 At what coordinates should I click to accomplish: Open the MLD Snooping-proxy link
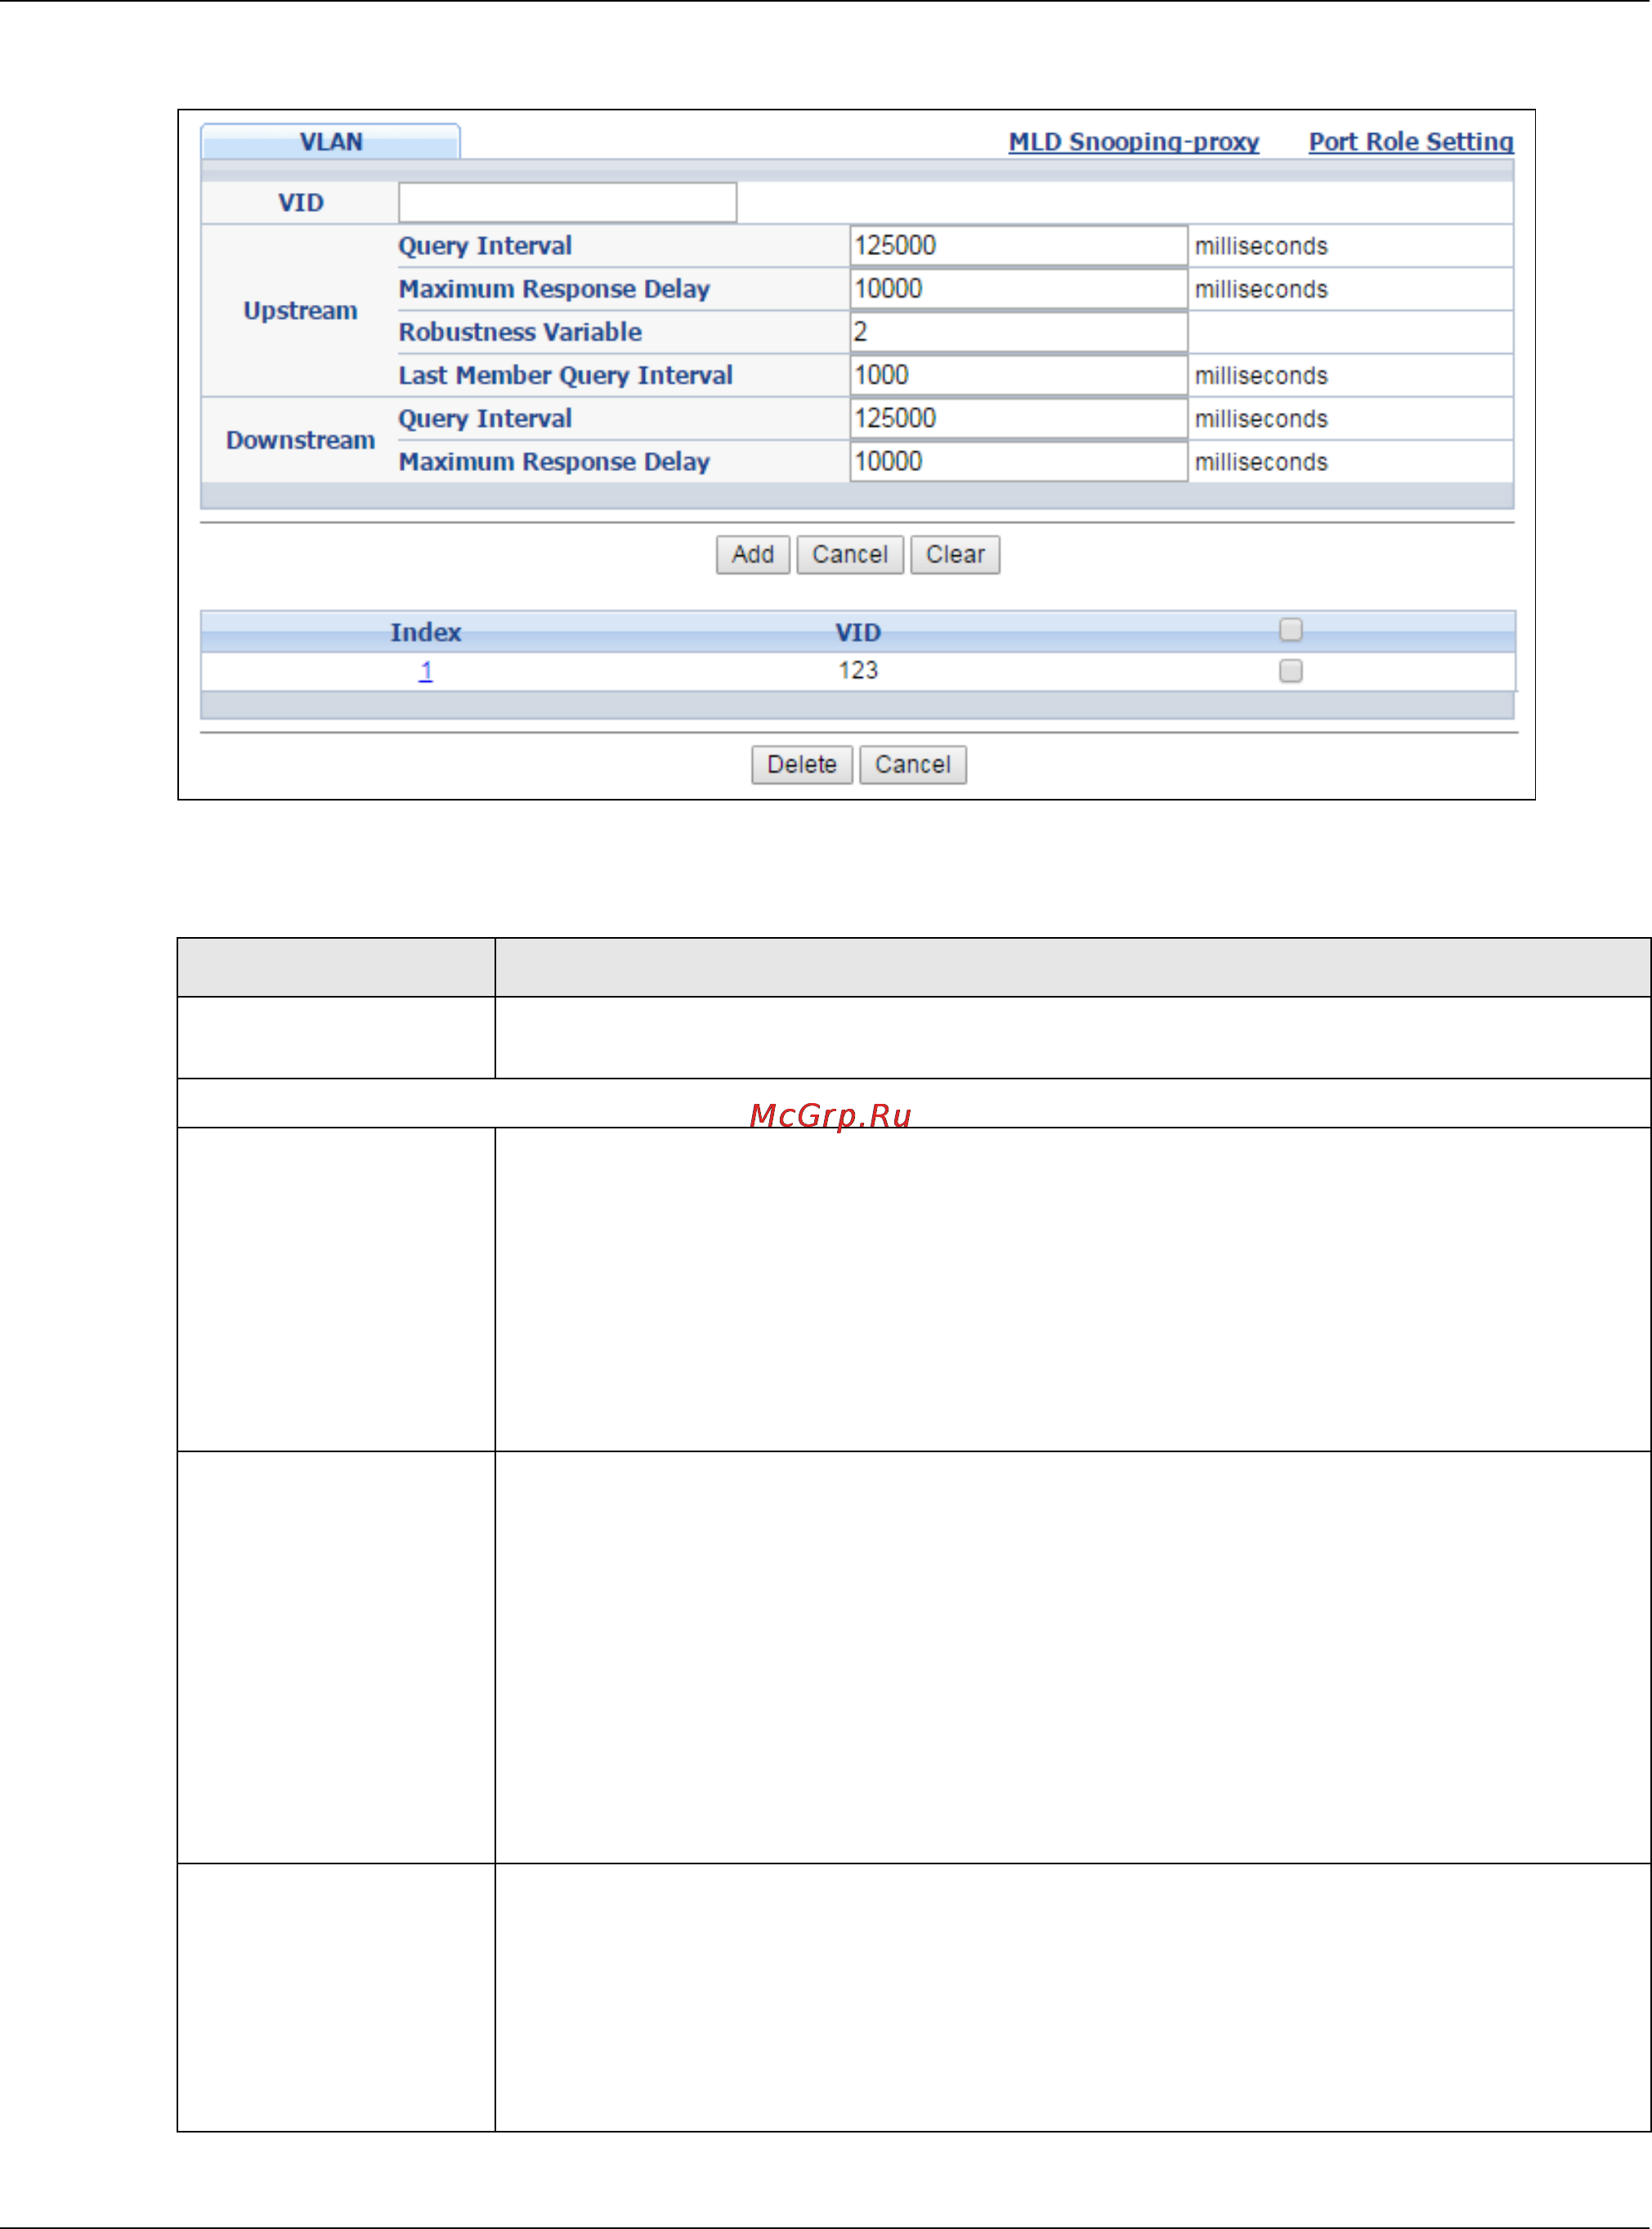pos(1133,142)
